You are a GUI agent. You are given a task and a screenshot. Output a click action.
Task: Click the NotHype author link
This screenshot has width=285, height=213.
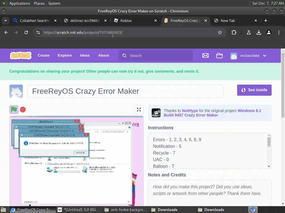click(190, 111)
